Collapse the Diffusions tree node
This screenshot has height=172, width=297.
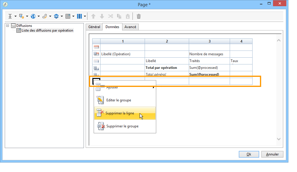point(8,25)
